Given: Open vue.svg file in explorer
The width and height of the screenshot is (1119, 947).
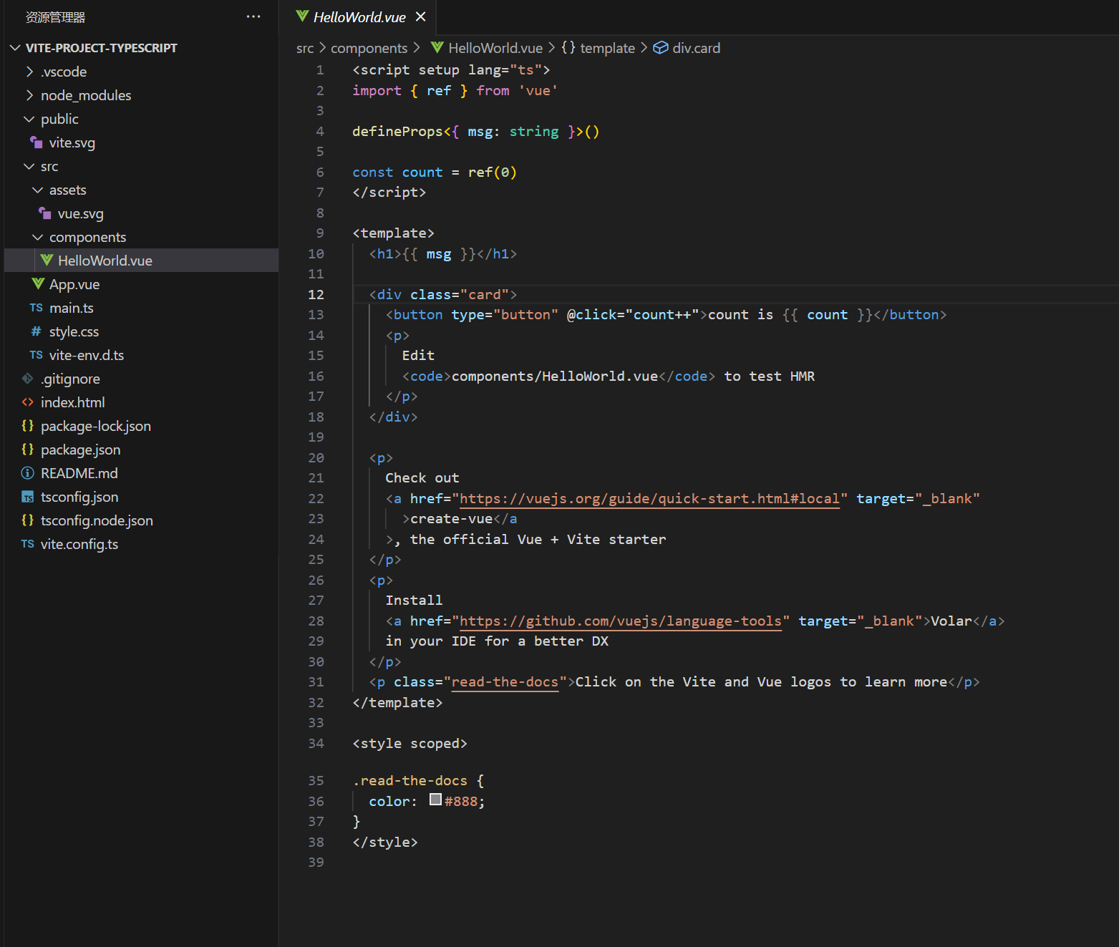Looking at the screenshot, I should [x=81, y=213].
